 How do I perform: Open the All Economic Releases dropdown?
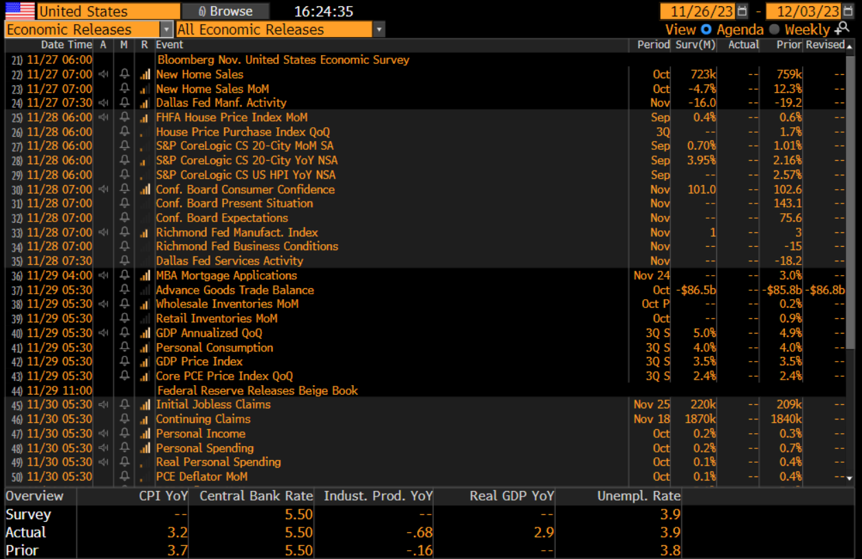click(x=378, y=30)
